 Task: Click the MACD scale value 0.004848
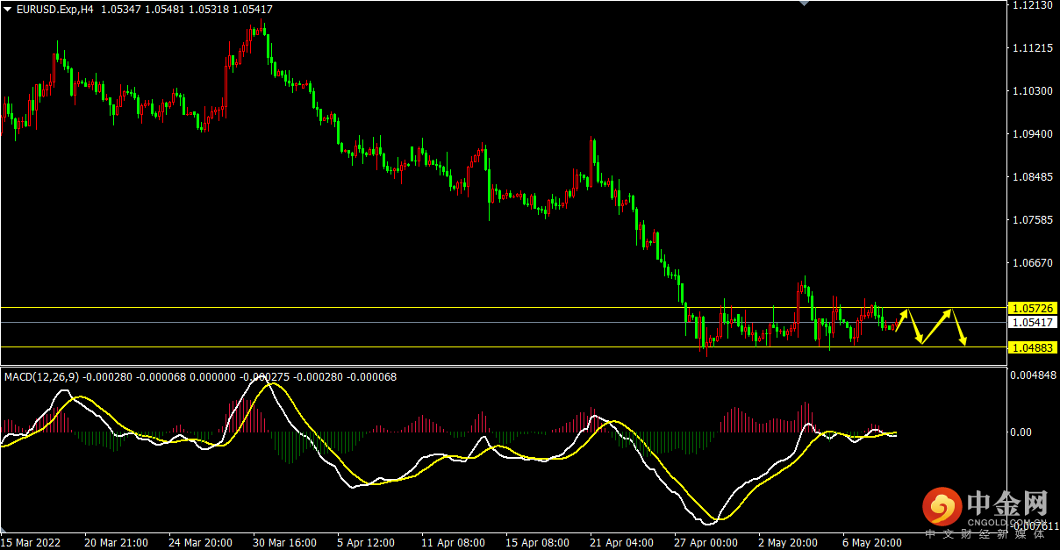pos(1034,377)
